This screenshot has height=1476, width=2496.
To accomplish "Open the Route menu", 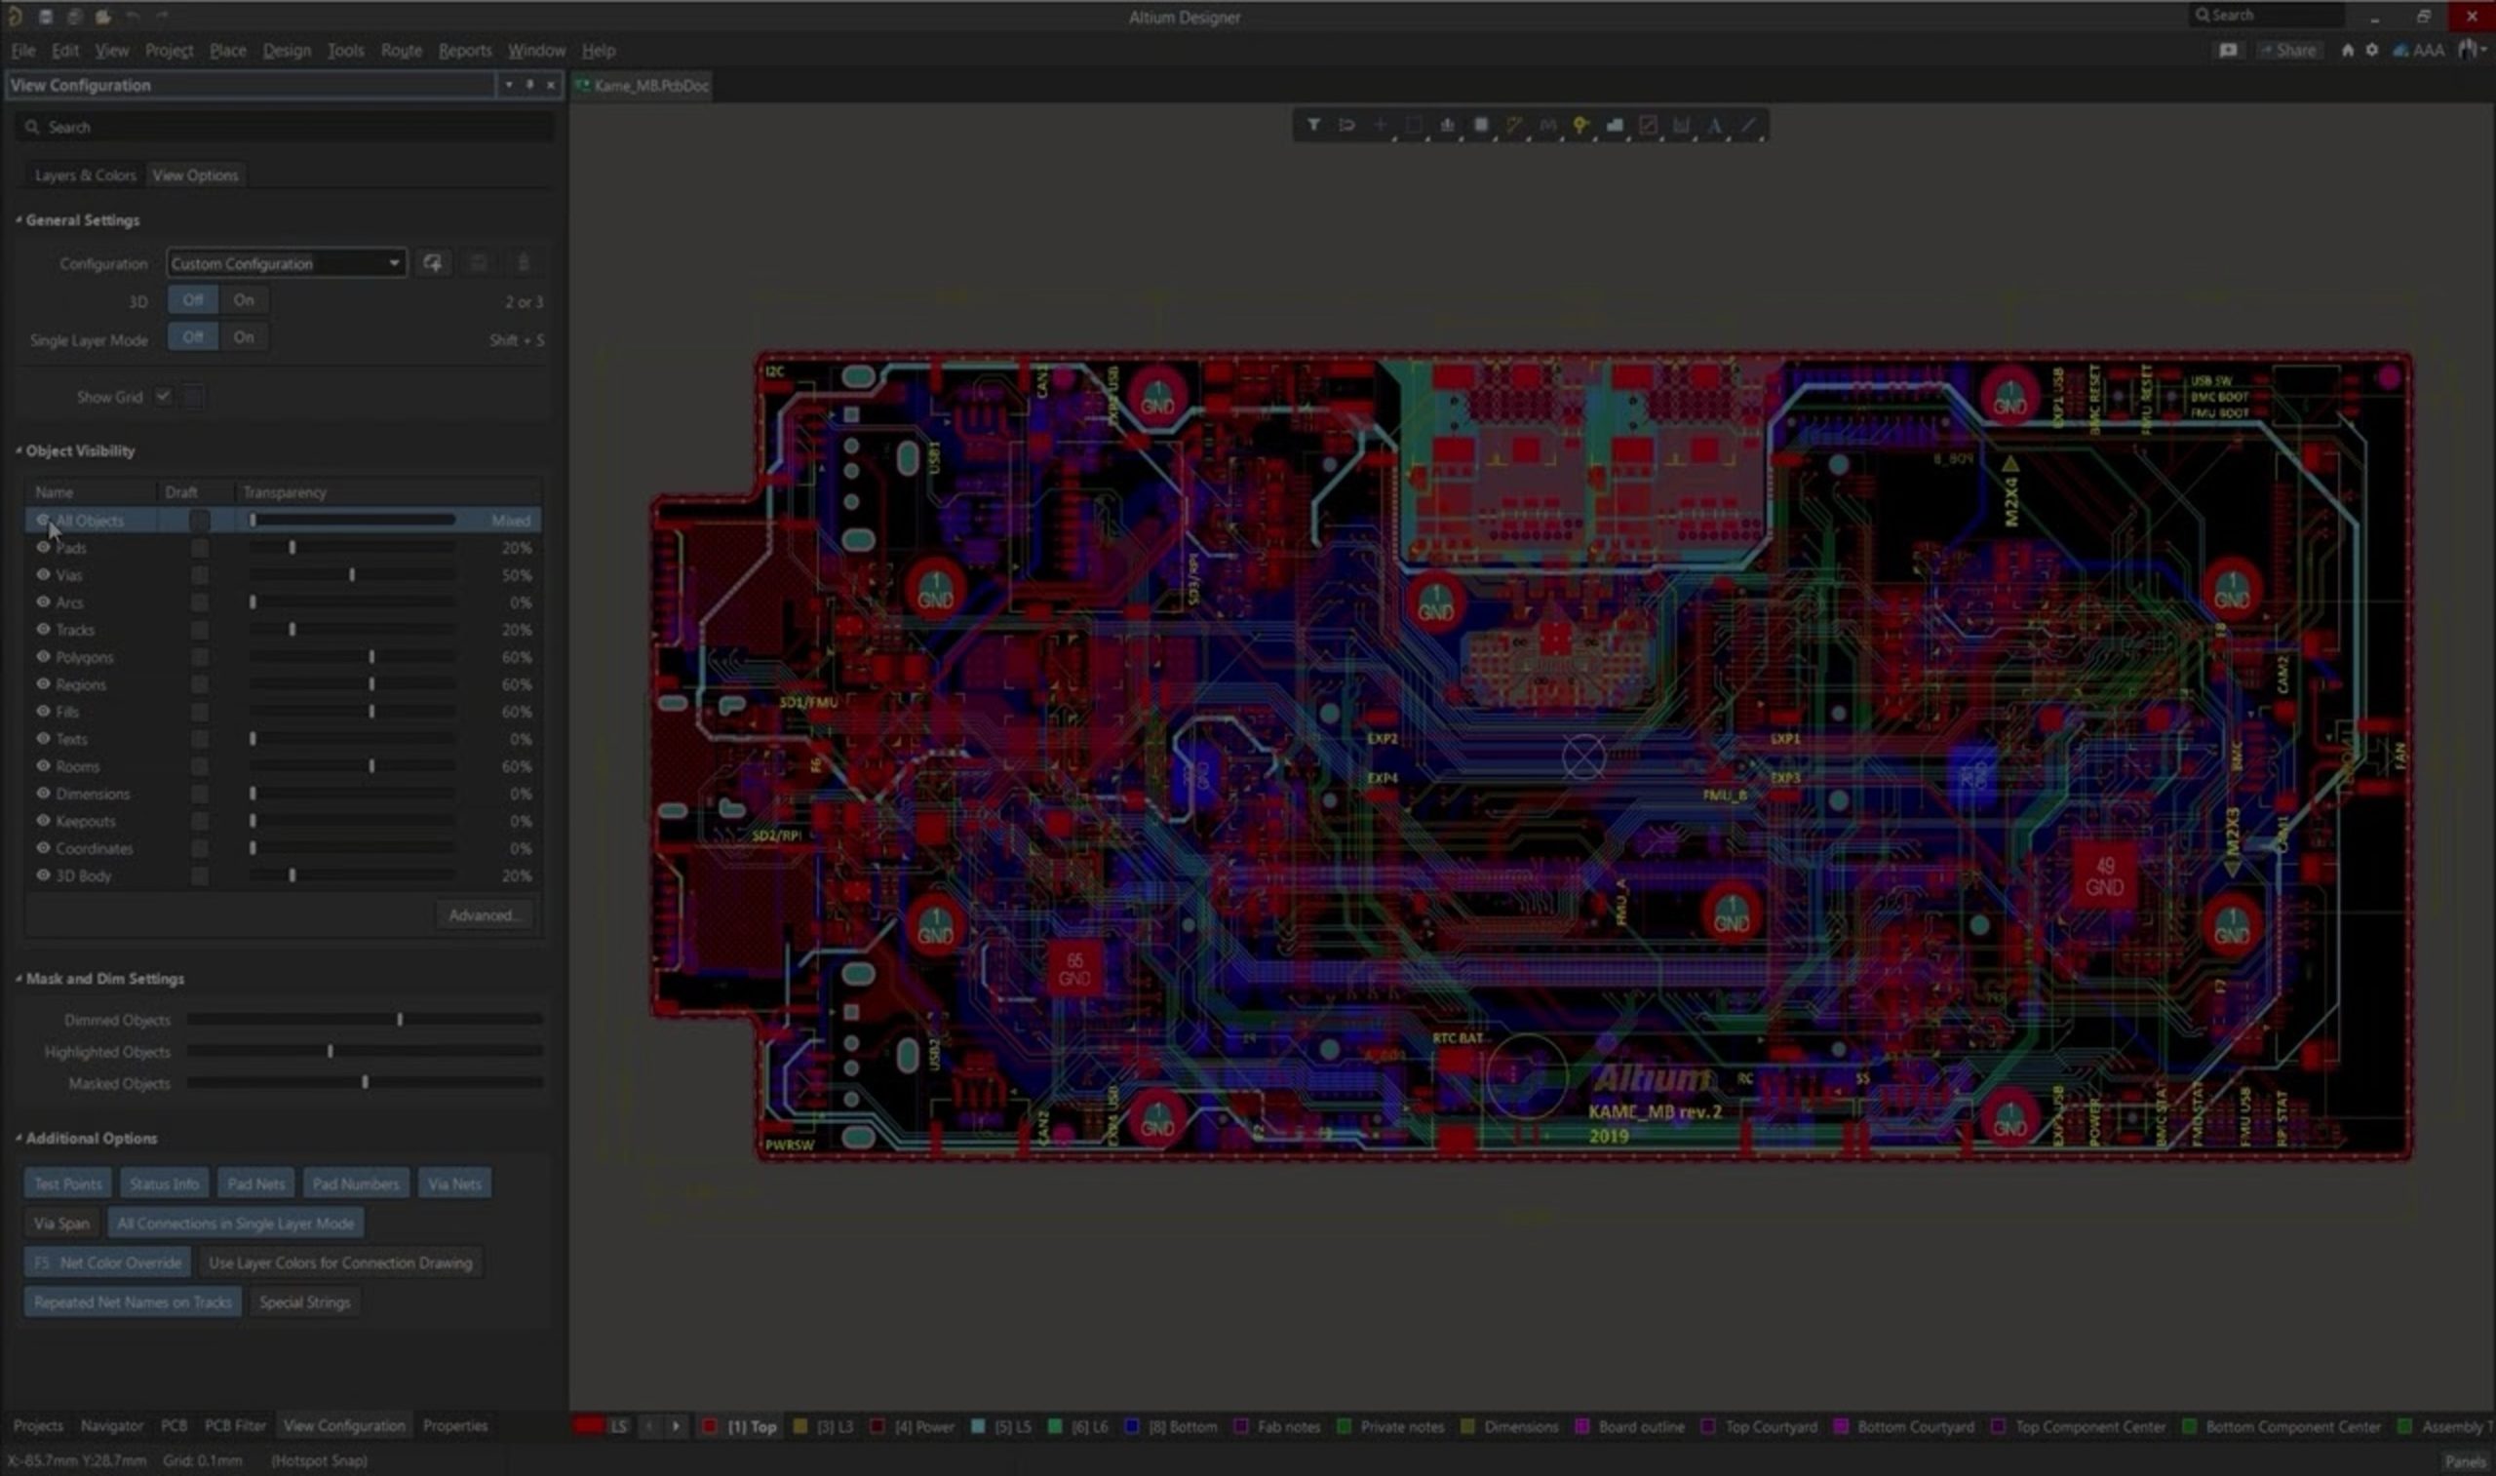I will pyautogui.click(x=401, y=50).
